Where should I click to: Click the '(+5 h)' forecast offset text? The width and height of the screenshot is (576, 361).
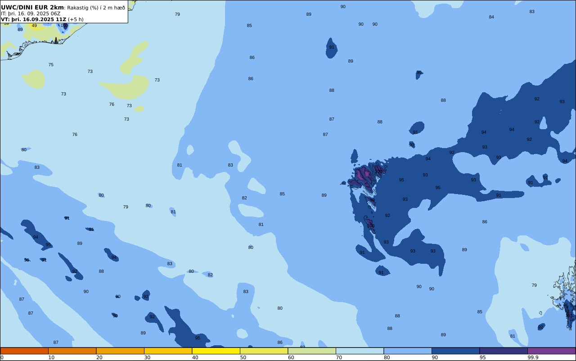(76, 19)
